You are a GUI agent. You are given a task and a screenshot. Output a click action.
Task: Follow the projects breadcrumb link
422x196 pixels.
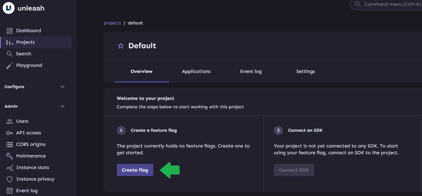[x=112, y=23]
